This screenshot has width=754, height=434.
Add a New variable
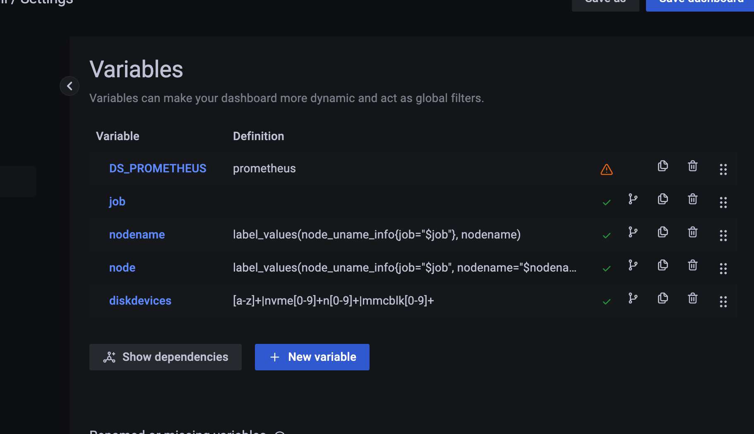coord(312,357)
